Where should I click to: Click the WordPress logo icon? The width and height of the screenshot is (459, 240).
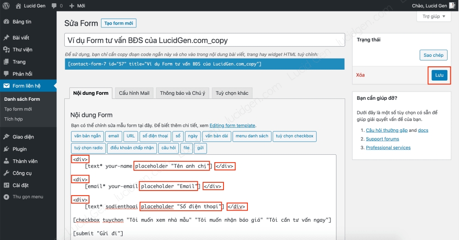click(6, 6)
